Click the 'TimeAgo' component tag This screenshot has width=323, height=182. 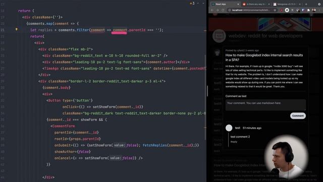(51, 69)
